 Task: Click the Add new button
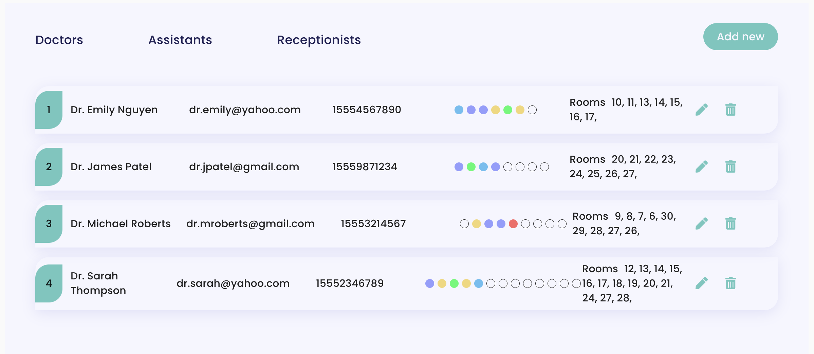pos(740,37)
